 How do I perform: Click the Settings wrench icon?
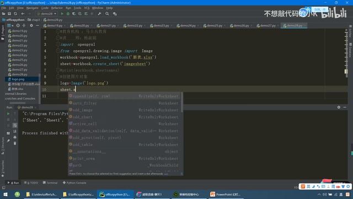coord(99,14)
